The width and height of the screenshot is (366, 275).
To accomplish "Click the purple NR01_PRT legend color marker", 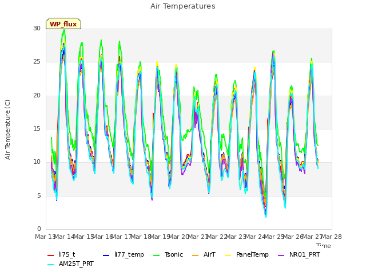I will click(281, 256).
